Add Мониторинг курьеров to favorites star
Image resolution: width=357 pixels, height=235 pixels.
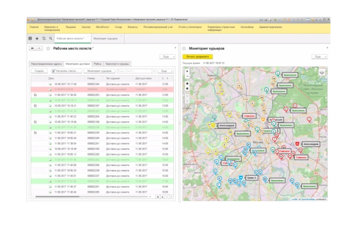coord(185,49)
